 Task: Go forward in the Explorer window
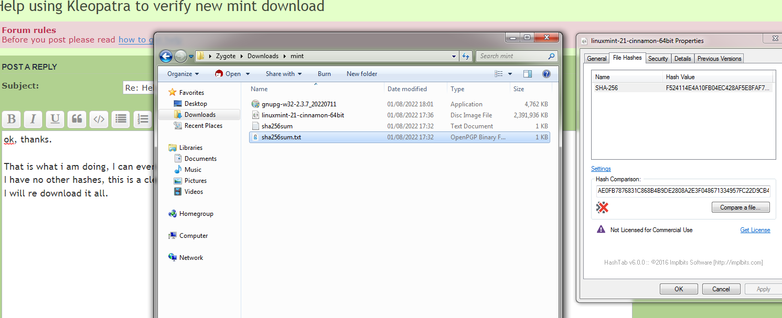(x=180, y=56)
